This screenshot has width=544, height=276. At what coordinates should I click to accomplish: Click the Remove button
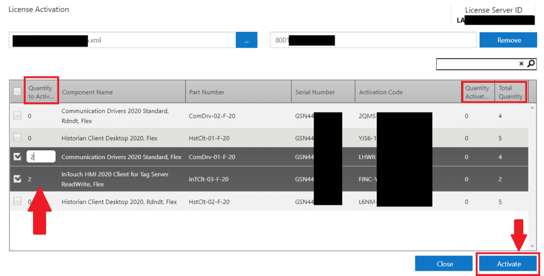point(508,40)
